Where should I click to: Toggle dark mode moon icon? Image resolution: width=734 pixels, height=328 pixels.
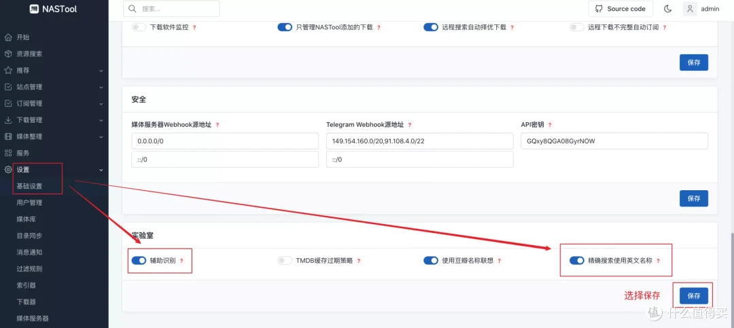[x=668, y=9]
